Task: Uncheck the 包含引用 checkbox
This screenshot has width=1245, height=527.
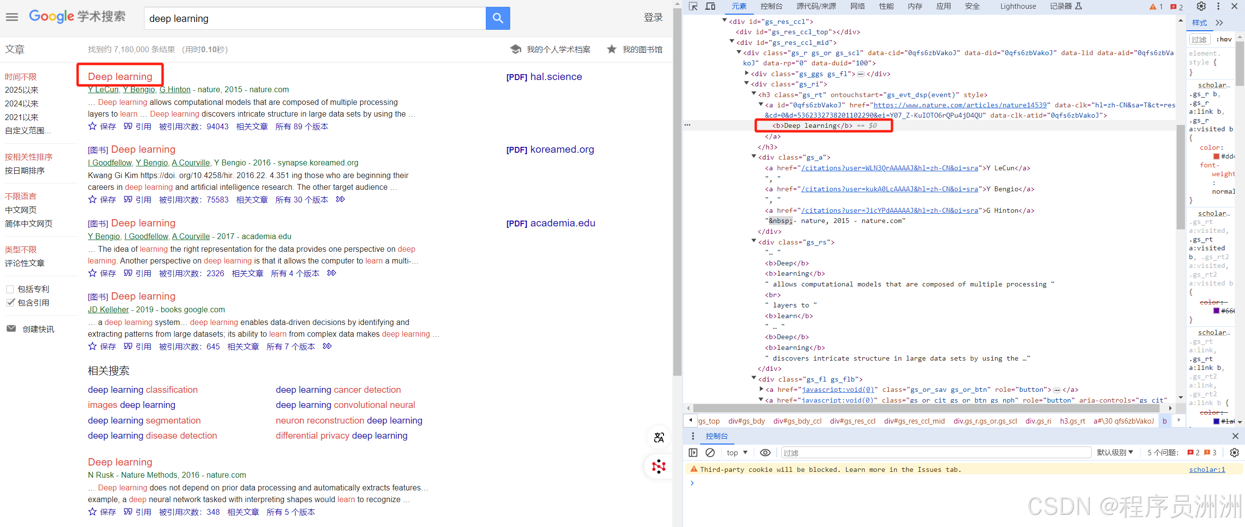Action: click(x=10, y=303)
